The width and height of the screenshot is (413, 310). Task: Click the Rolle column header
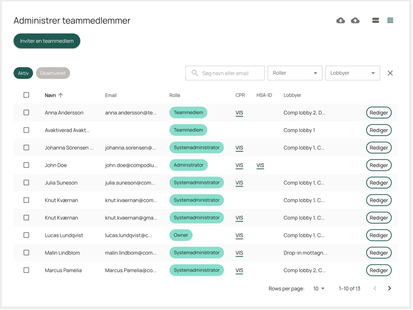[x=175, y=95]
